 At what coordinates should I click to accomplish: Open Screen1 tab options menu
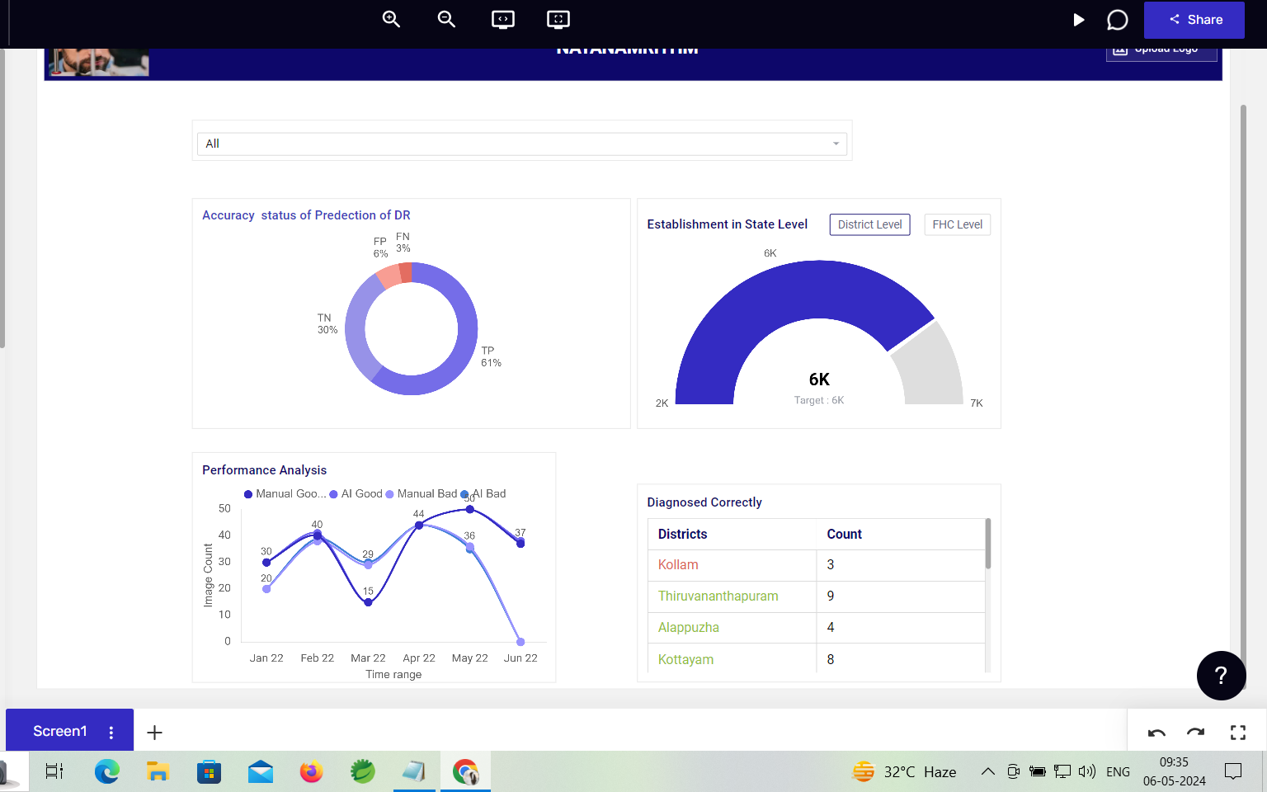pyautogui.click(x=111, y=732)
